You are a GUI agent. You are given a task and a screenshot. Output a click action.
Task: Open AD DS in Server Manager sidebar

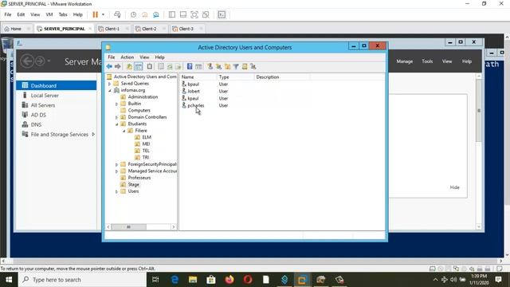(38, 115)
